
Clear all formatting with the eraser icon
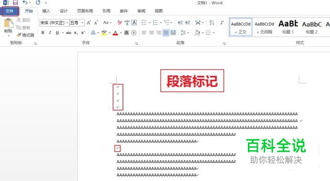[120, 22]
